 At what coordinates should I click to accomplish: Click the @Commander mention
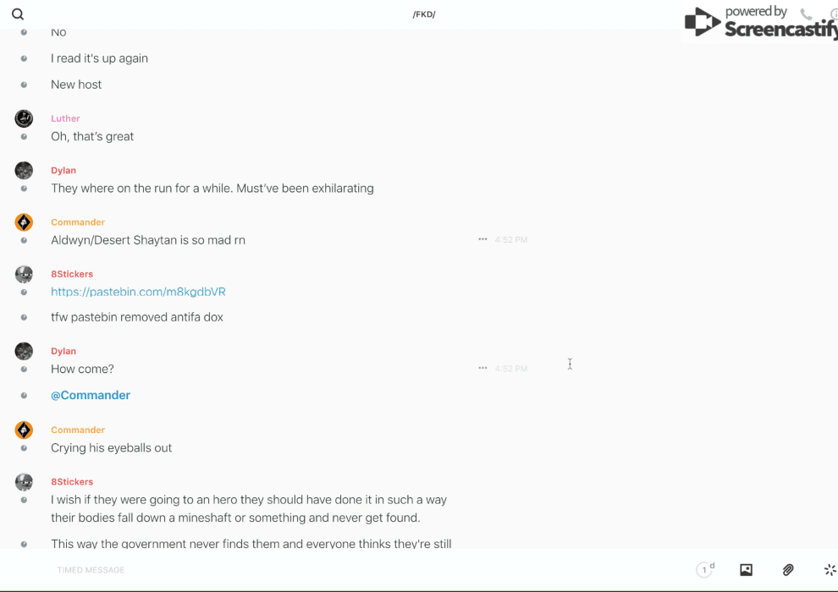pyautogui.click(x=91, y=395)
